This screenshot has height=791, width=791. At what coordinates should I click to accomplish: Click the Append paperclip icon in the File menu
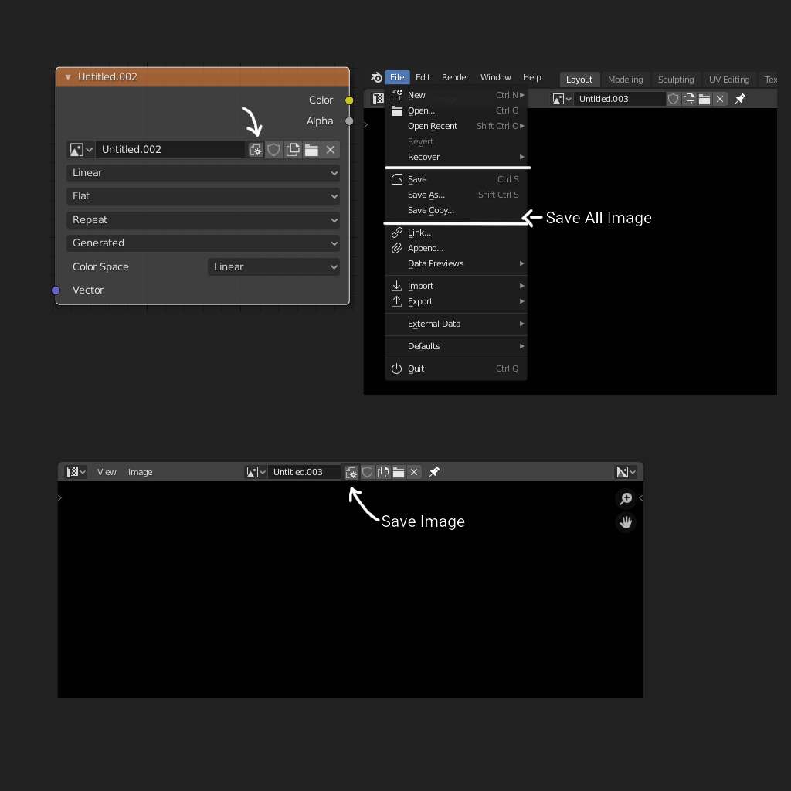397,248
